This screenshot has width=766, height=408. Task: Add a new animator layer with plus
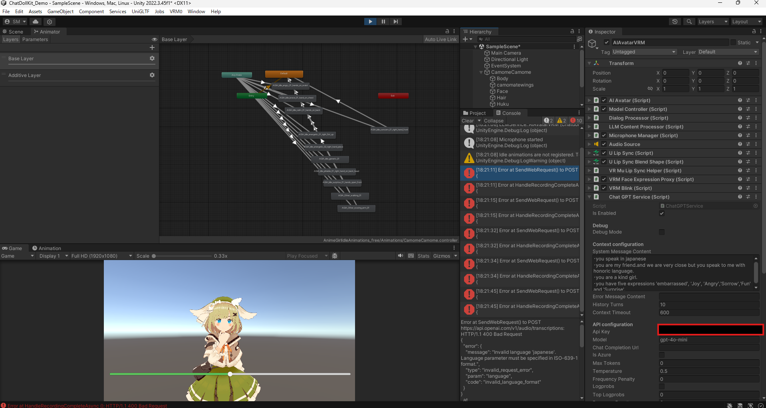pos(152,47)
